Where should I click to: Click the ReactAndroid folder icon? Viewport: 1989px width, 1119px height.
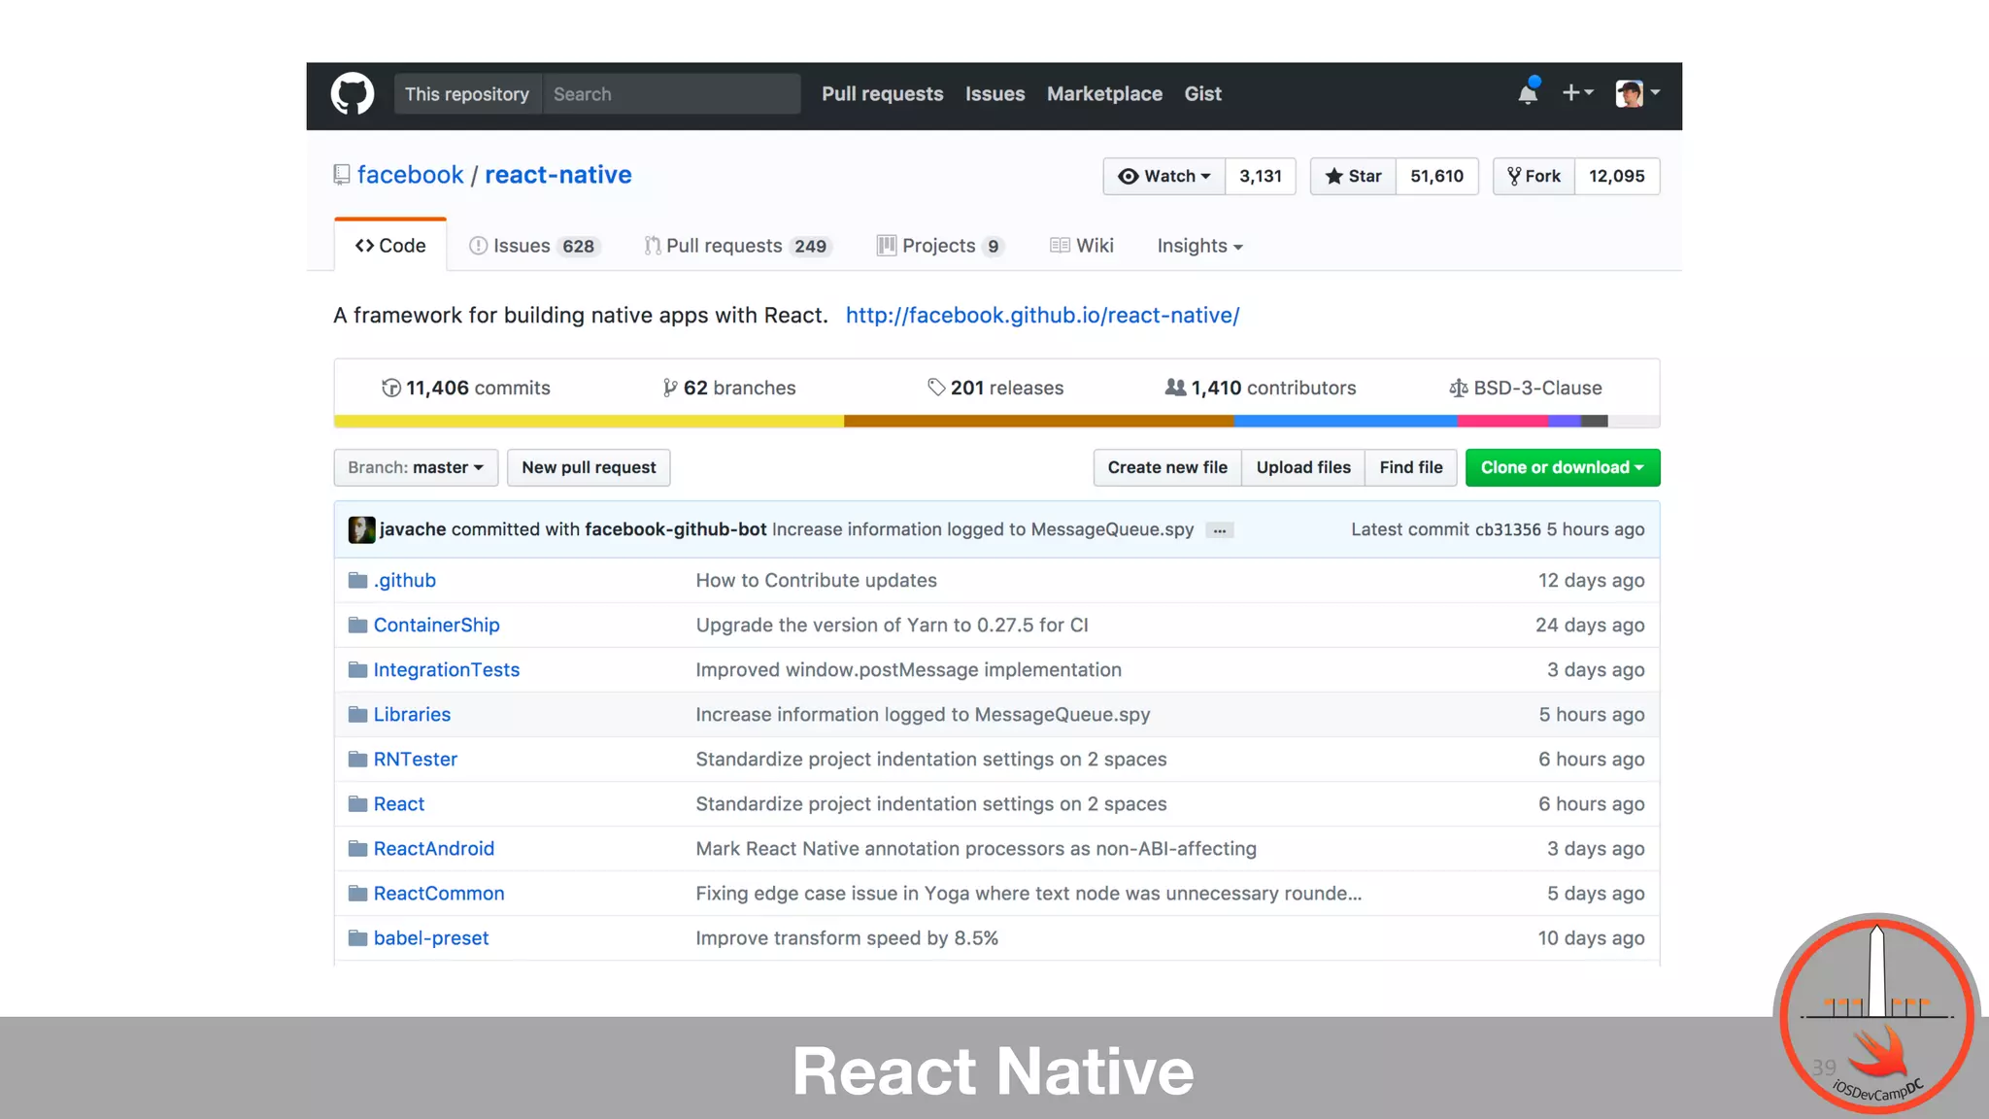[357, 849]
